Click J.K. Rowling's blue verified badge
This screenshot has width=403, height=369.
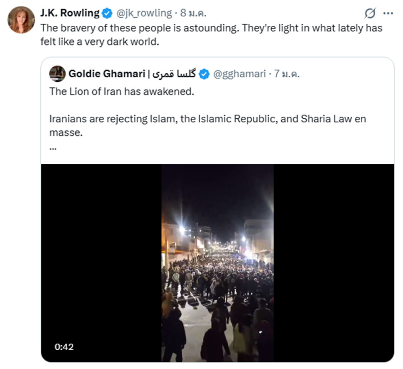click(x=107, y=13)
